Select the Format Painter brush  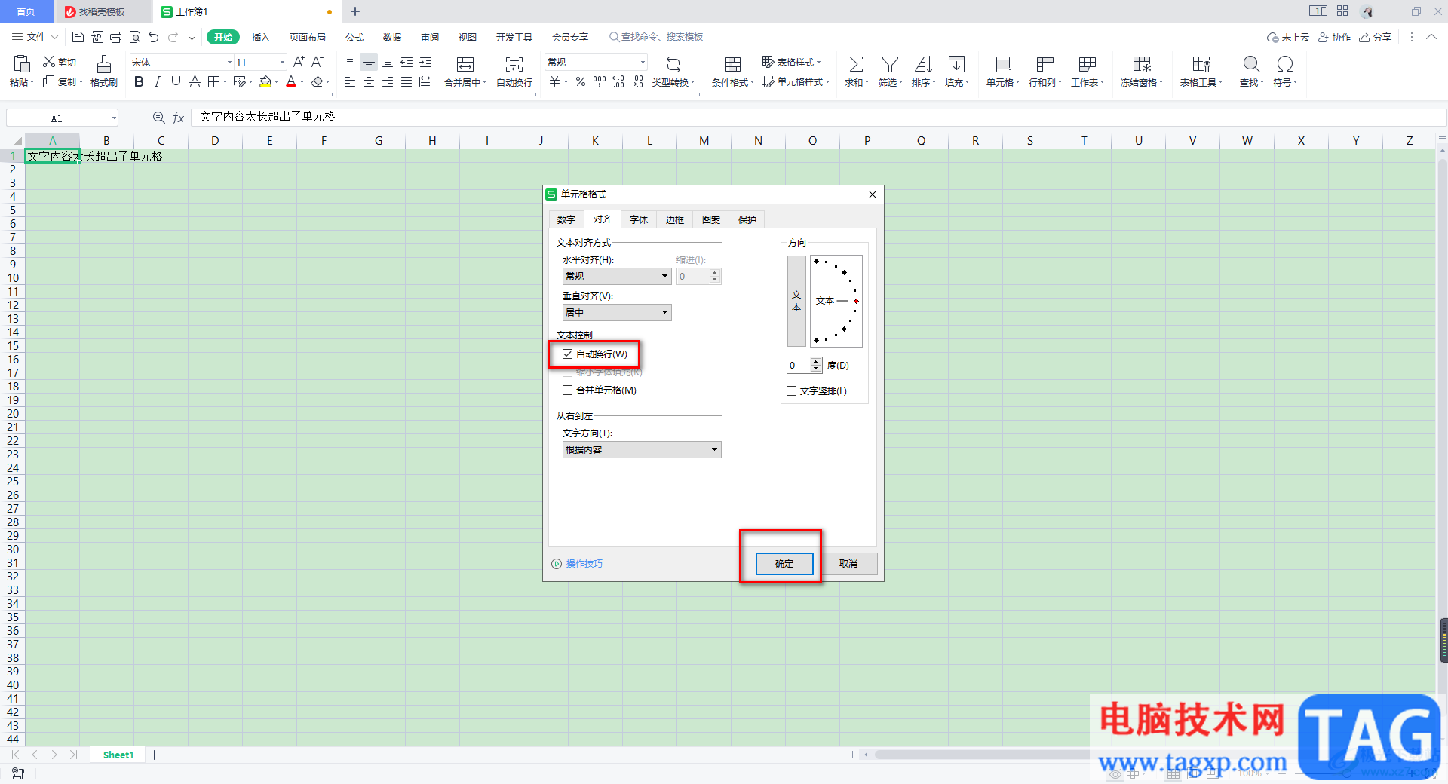pyautogui.click(x=104, y=64)
